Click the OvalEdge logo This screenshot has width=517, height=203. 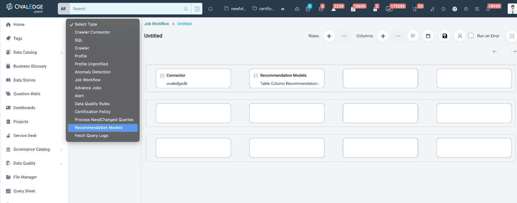[25, 8]
